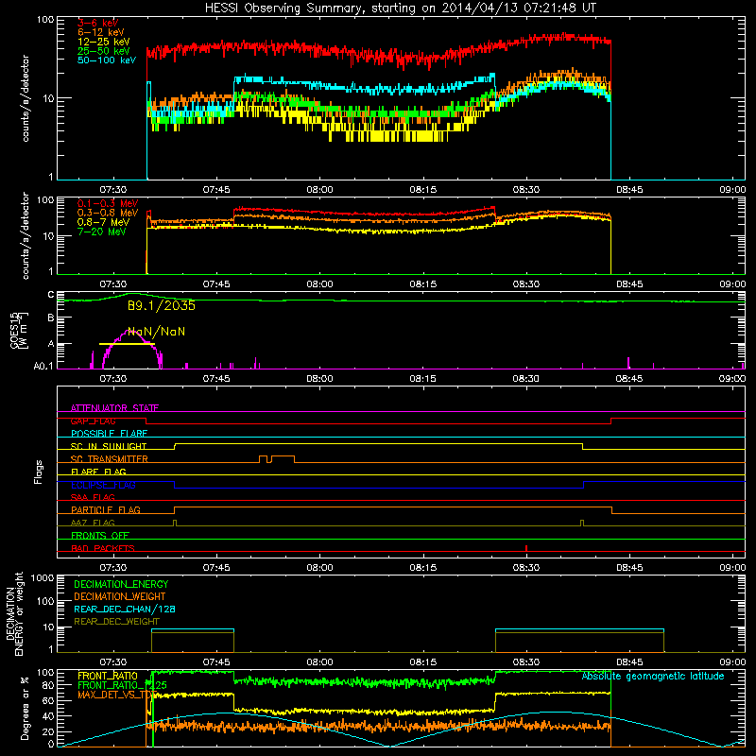Image resolution: width=756 pixels, height=756 pixels.
Task: Click the '0.3-0.8 MeV' legend entry
Action: click(108, 213)
